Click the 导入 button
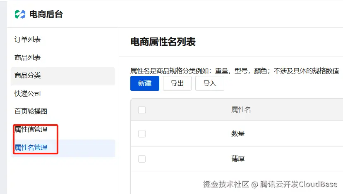The width and height of the screenshot is (343, 194). click(209, 83)
